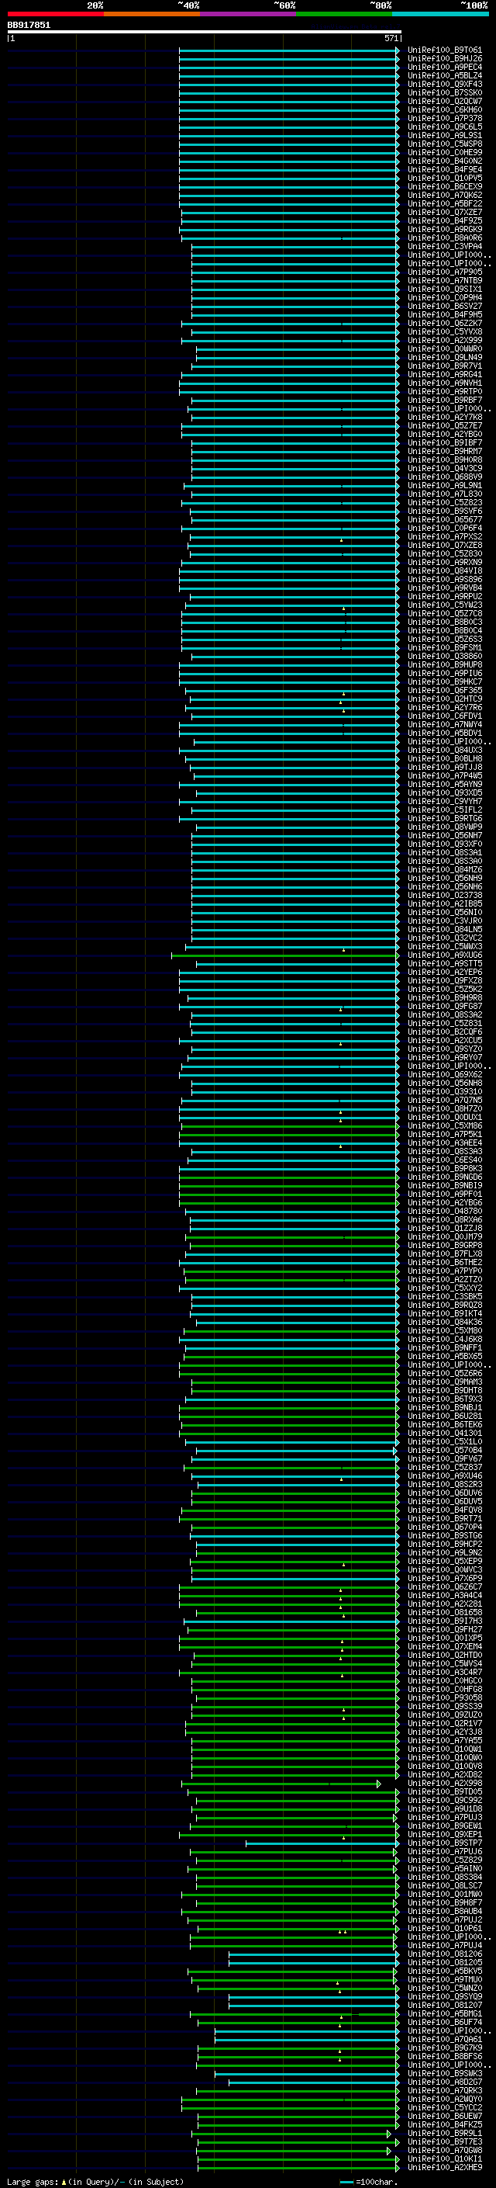Select the UniRef100_A9RGK9 label
Image resolution: width=496 pixels, height=2188 pixels.
tap(444, 229)
